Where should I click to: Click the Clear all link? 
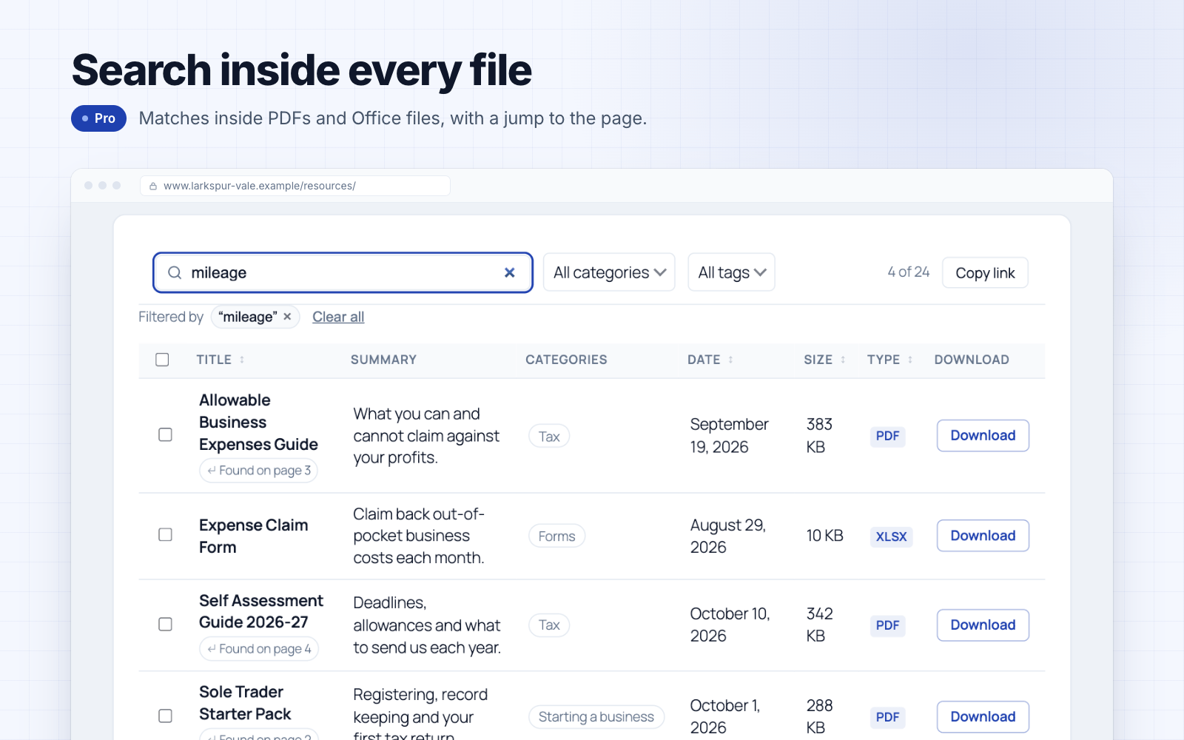coord(338,317)
